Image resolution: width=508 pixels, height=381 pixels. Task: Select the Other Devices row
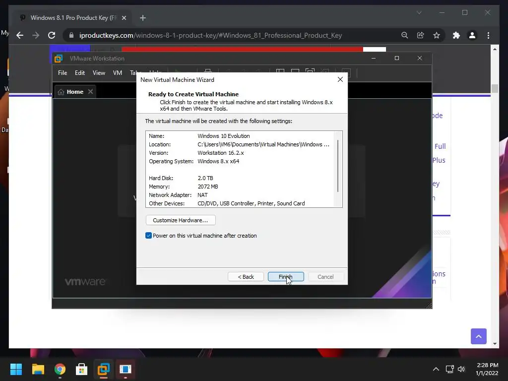tap(240, 203)
